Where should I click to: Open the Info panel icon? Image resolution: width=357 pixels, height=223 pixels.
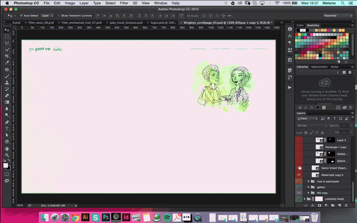290,29
